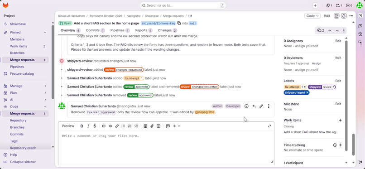The image size is (365, 169).
Task: Apply strikethrough formatting in comment editor
Action: point(95,126)
